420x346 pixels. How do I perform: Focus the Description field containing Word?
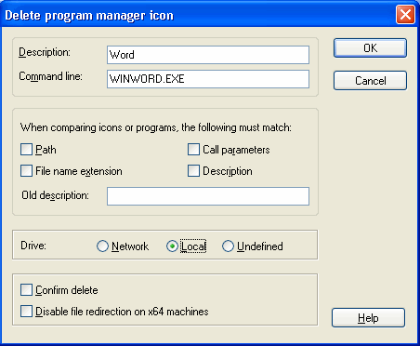tap(208, 55)
